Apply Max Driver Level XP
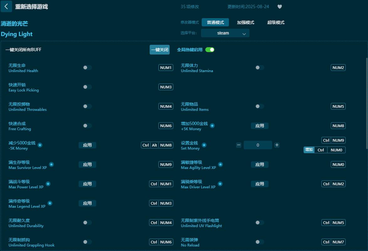The width and height of the screenshot is (368, 251). point(260,184)
